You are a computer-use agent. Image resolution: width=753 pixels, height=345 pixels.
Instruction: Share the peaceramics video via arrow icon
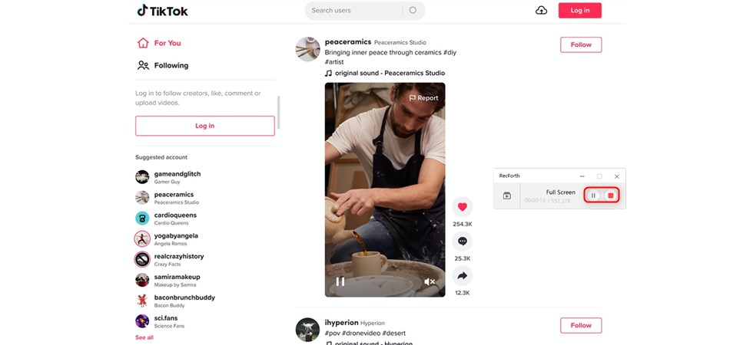(x=463, y=276)
